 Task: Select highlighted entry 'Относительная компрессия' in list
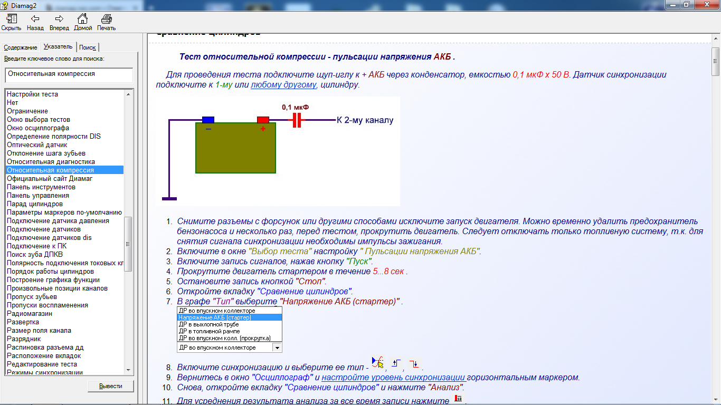64,170
